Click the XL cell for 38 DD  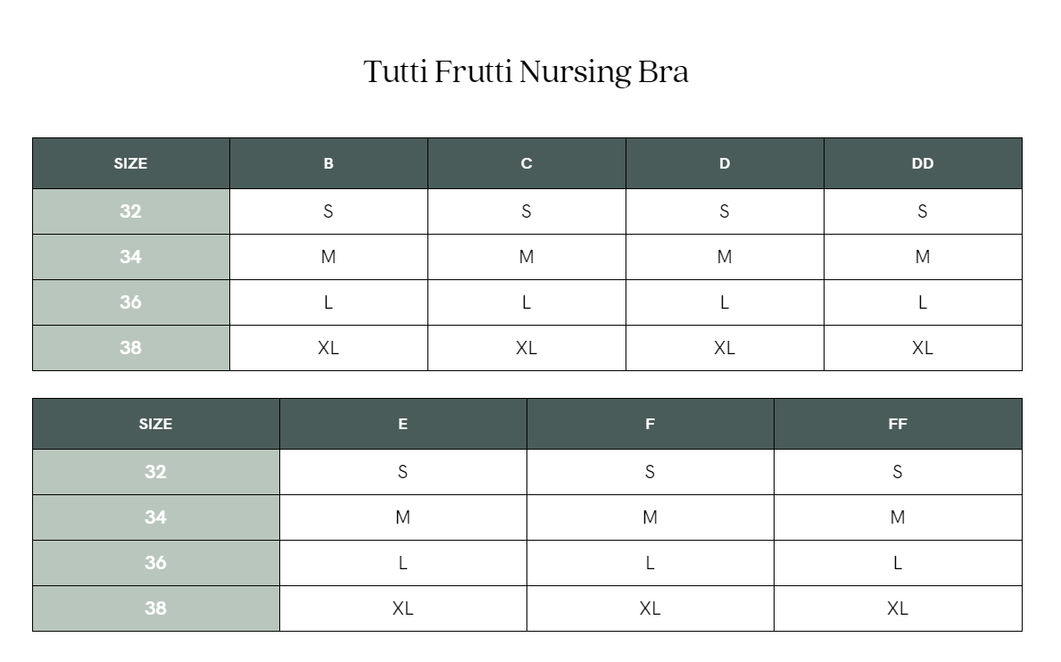[923, 348]
